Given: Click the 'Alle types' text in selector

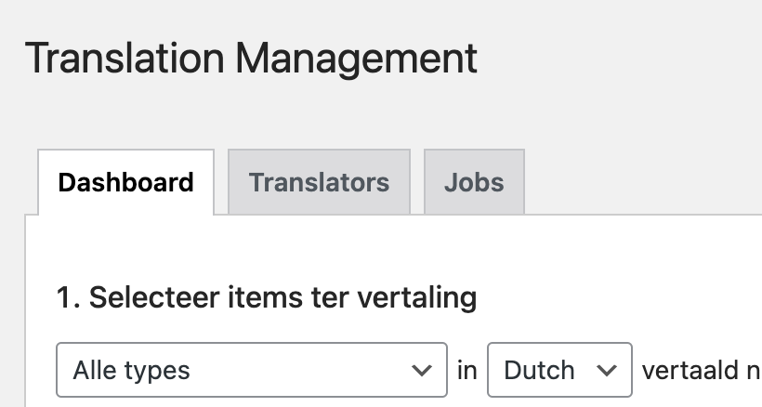Looking at the screenshot, I should 132,370.
